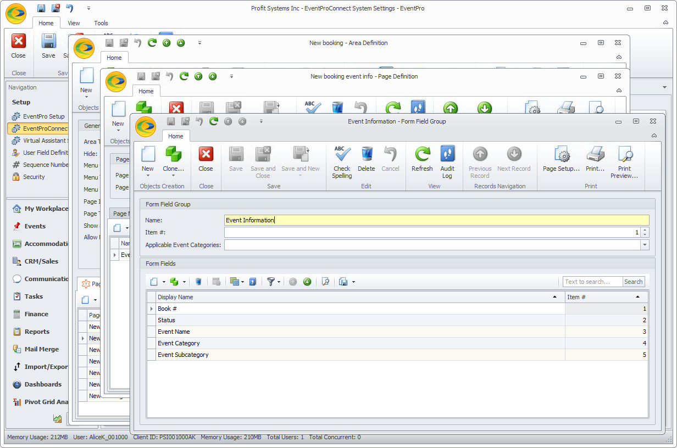The width and height of the screenshot is (677, 448).
Task: Select the Home tab in Form Field Group window
Action: tap(176, 136)
